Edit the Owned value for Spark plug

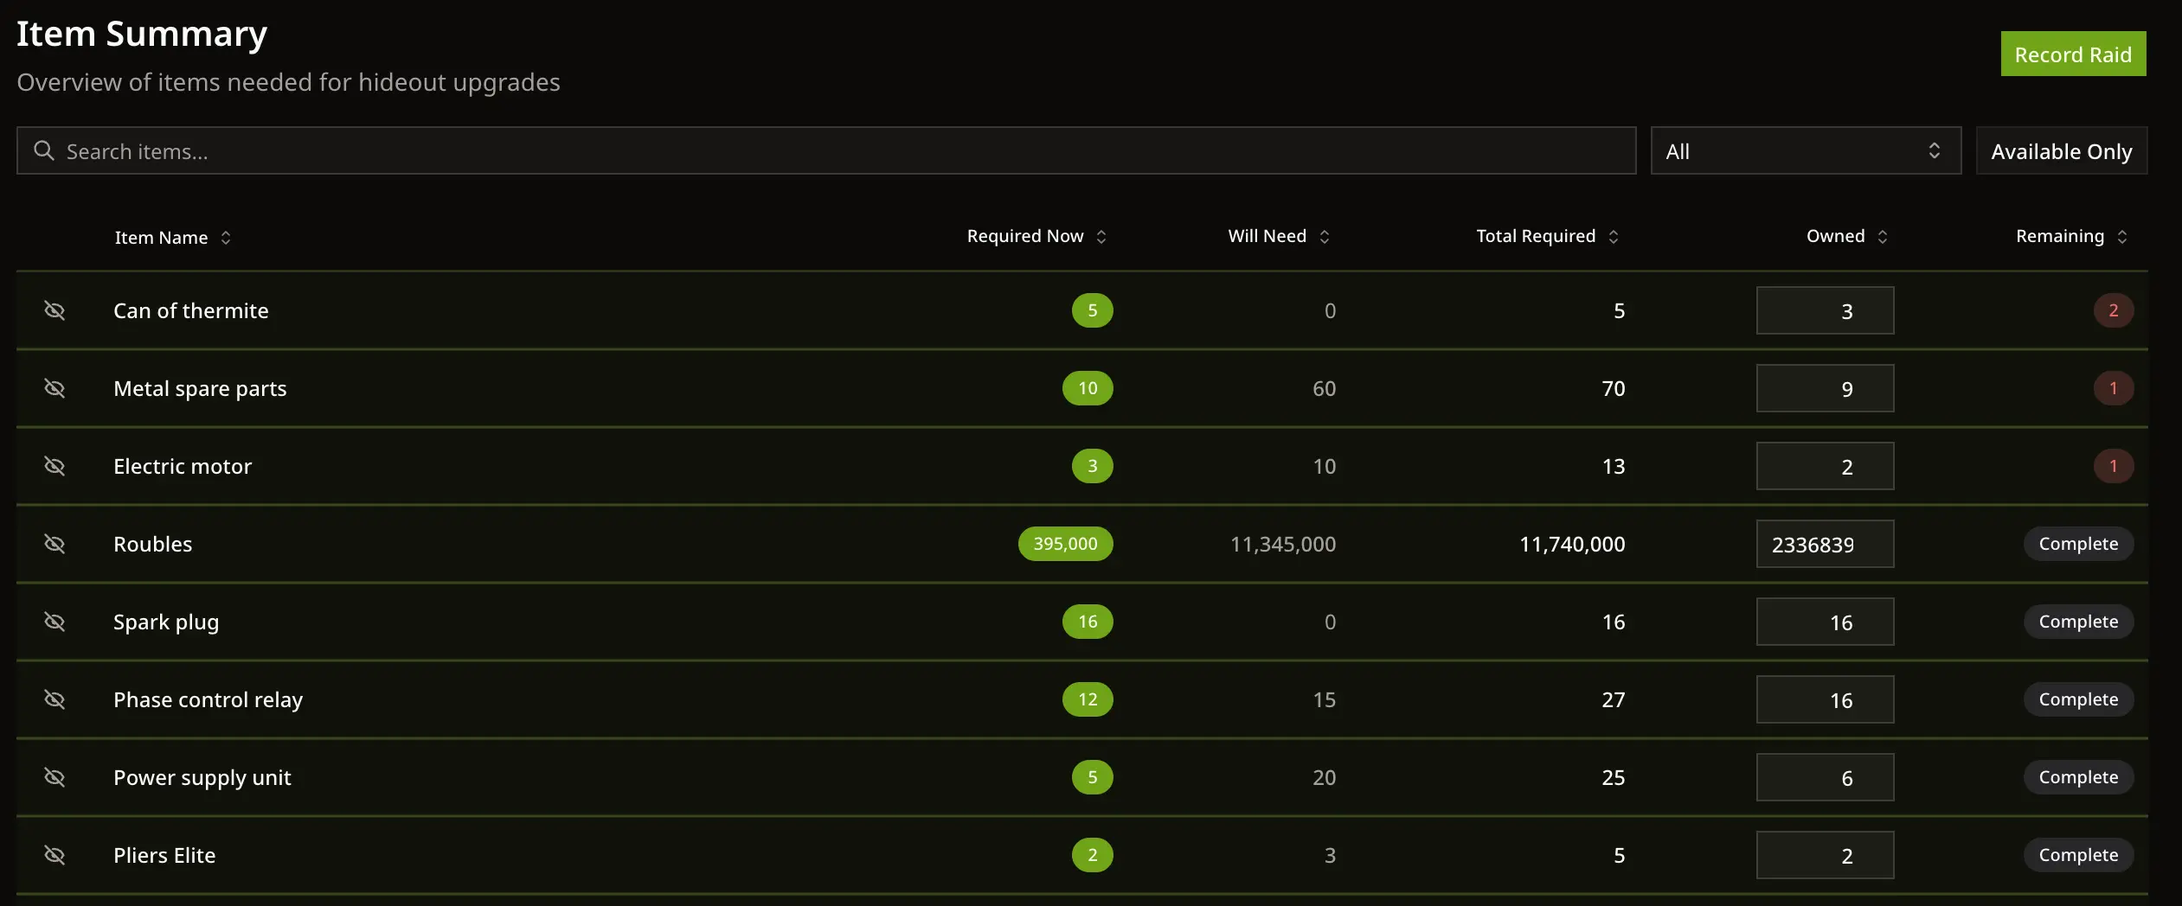coord(1826,622)
